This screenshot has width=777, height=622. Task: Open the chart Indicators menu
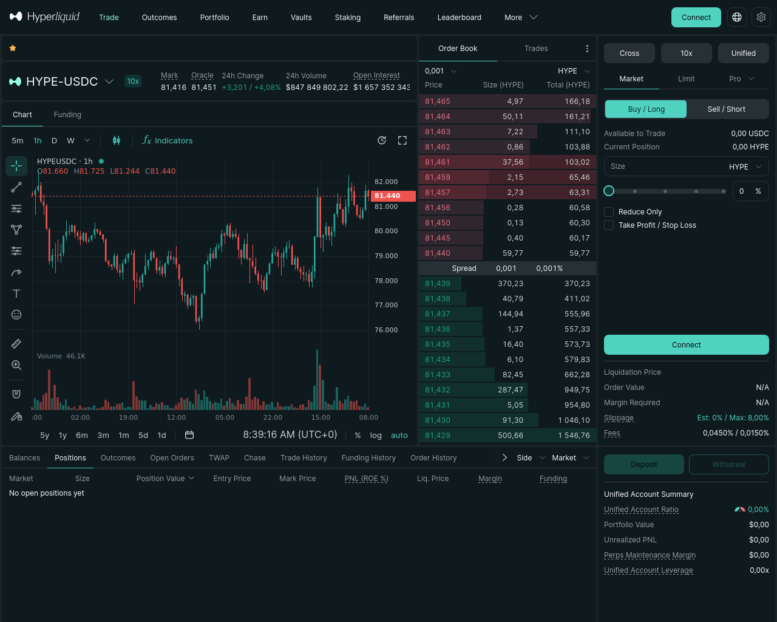168,140
